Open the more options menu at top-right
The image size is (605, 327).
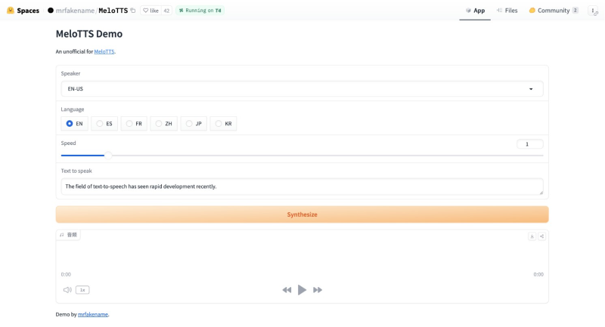point(592,11)
